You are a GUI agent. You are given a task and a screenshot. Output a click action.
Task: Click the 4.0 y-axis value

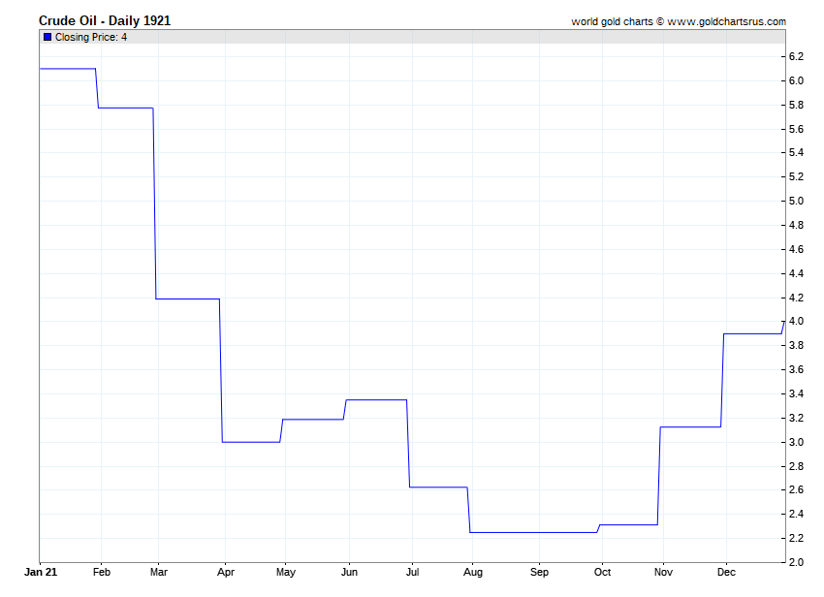click(x=796, y=322)
